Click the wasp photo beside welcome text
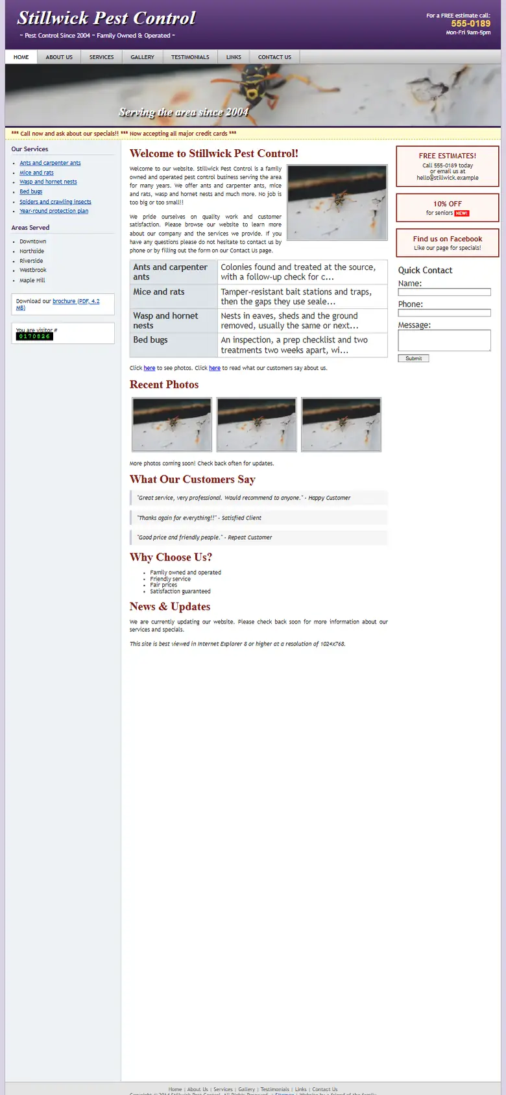Viewport: 506px width, 1095px height. [337, 202]
